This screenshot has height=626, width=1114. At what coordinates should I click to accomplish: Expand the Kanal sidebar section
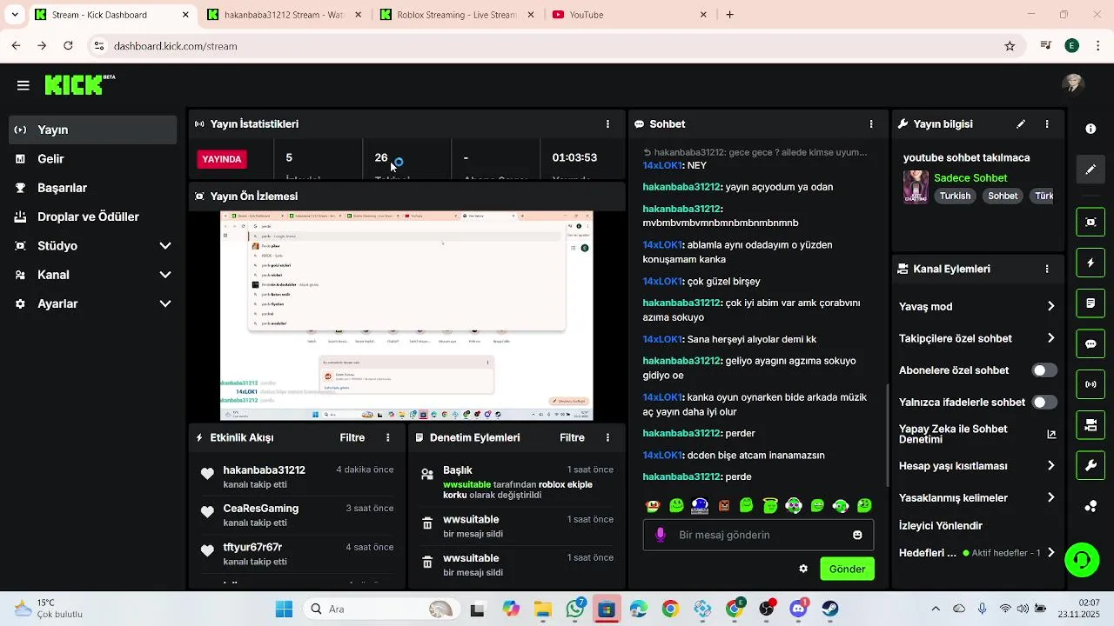(x=93, y=275)
